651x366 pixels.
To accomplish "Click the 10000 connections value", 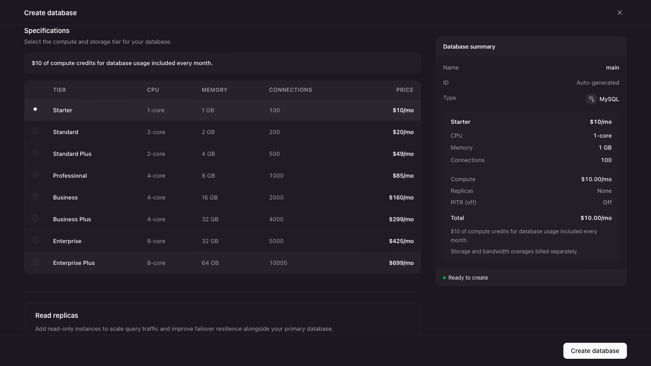I will pos(278,263).
